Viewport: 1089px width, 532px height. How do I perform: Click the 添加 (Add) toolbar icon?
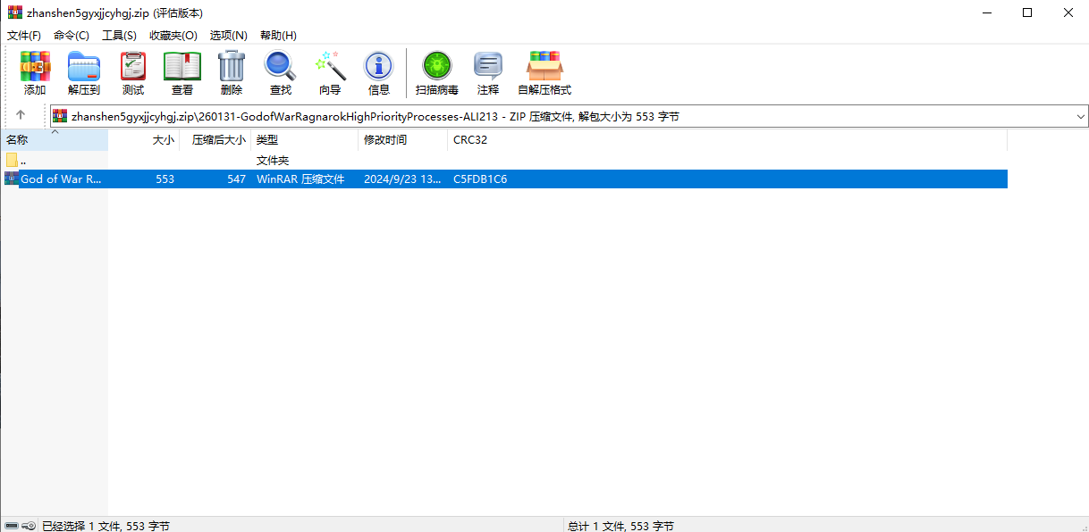click(35, 72)
